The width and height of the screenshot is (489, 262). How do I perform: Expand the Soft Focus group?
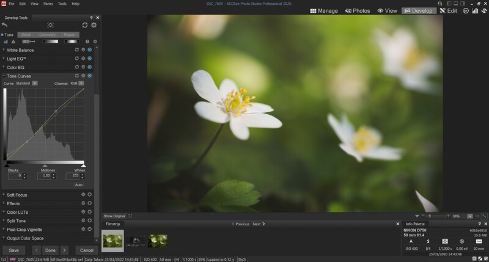[4, 195]
